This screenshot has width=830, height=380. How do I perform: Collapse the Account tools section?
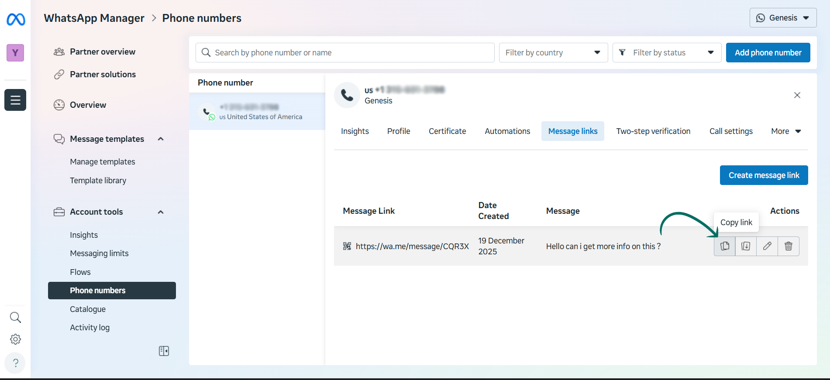point(161,212)
